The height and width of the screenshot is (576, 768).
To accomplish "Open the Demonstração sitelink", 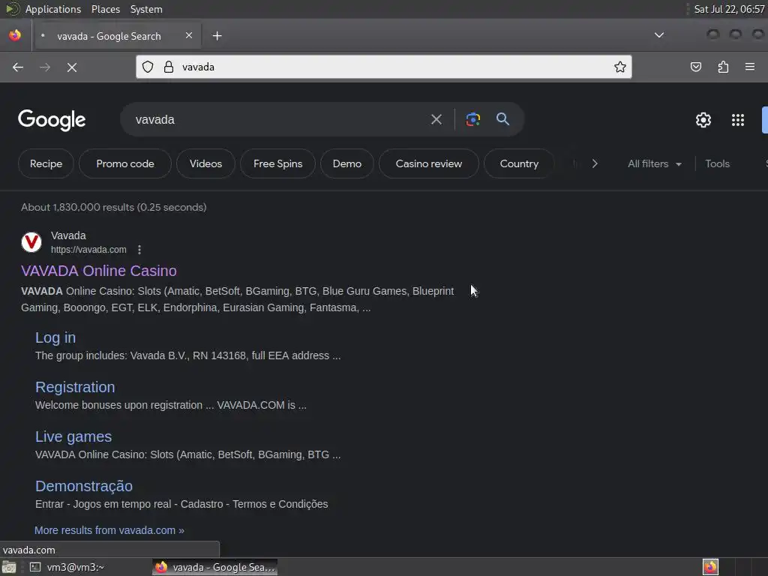I will [x=84, y=486].
